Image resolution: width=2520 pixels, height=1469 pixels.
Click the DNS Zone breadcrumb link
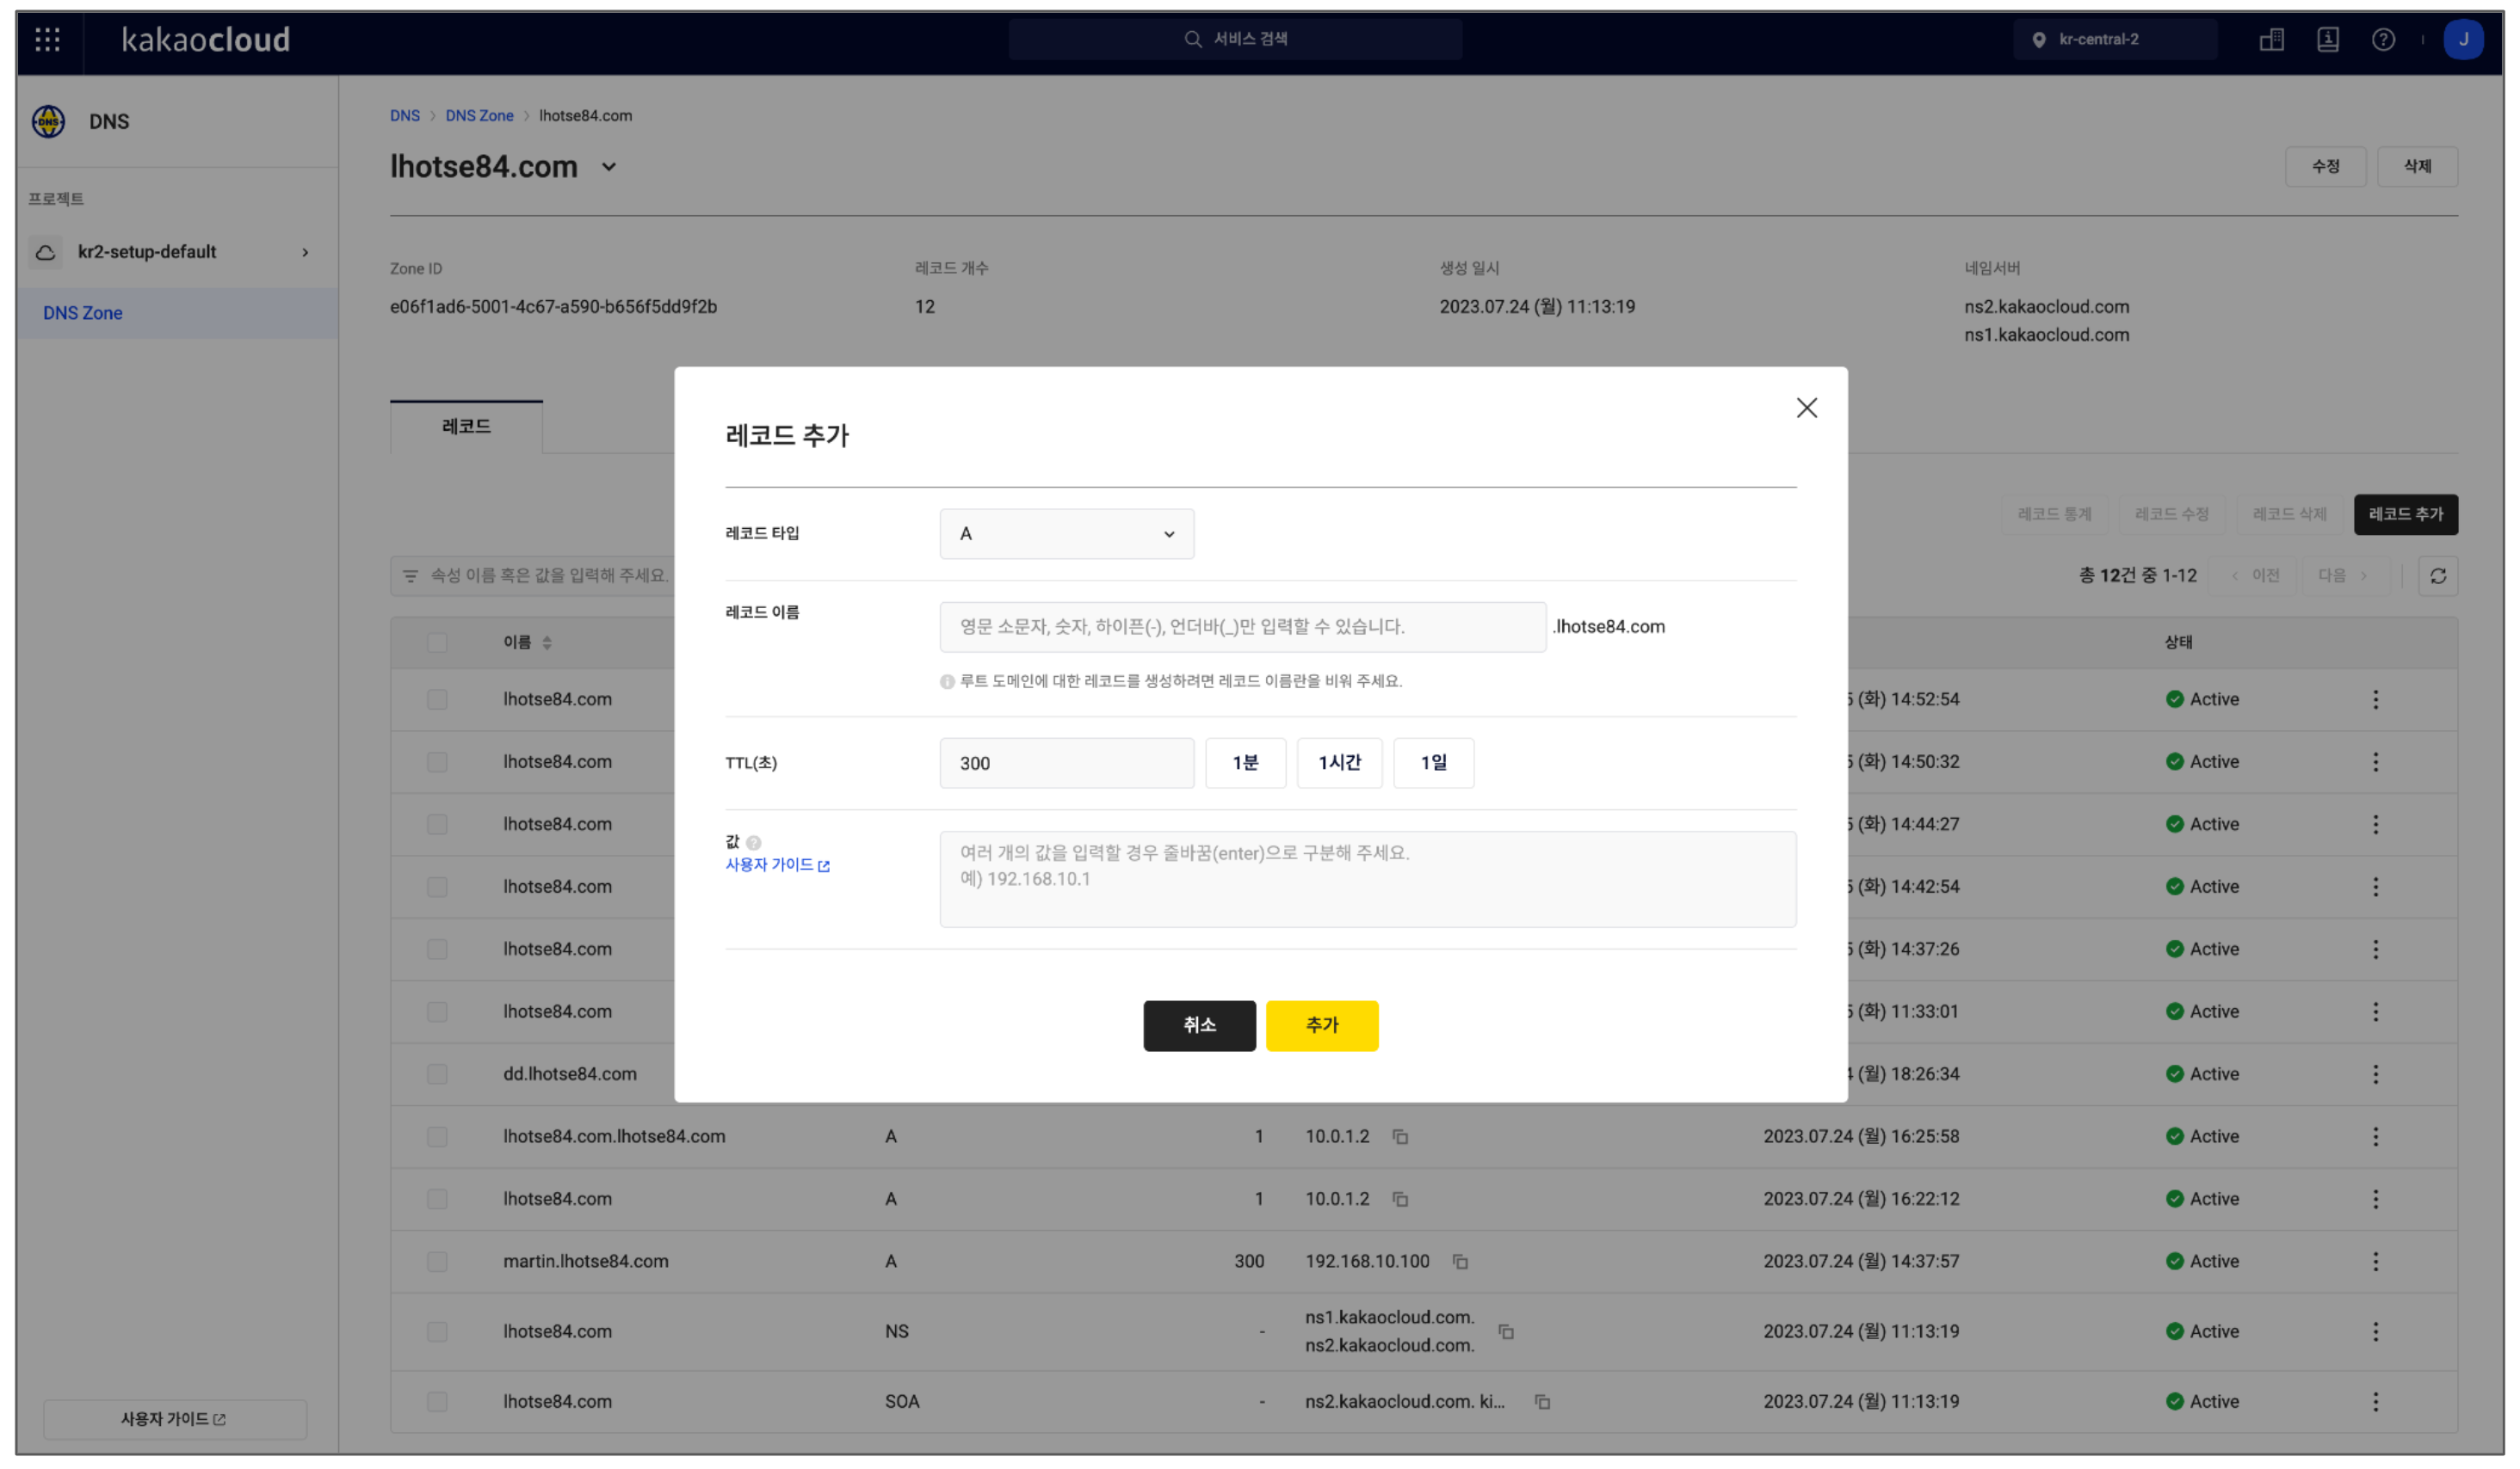coord(479,116)
